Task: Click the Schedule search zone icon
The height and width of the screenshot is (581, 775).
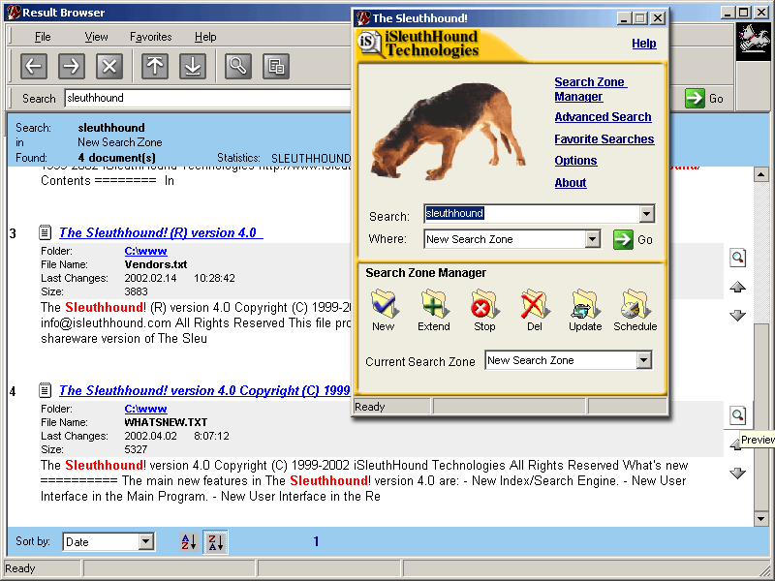Action: pyautogui.click(x=635, y=304)
